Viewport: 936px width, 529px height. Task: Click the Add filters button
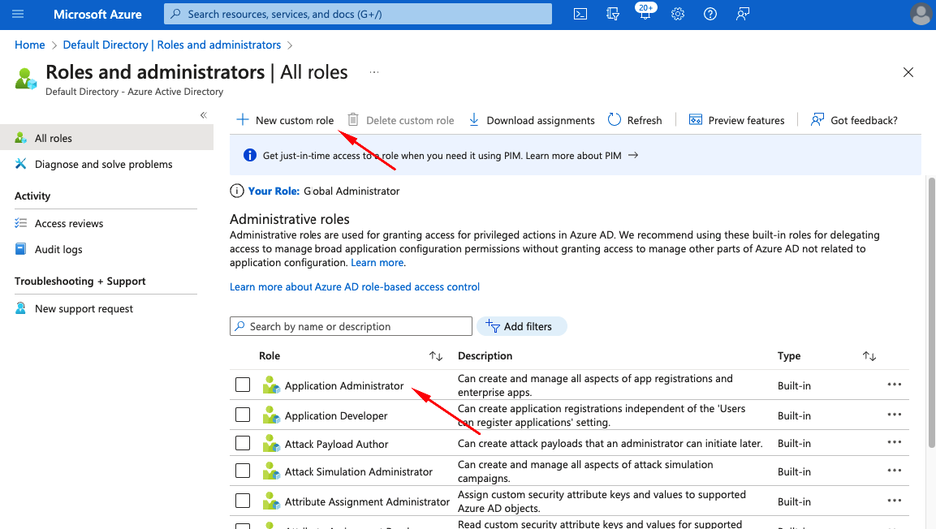522,326
